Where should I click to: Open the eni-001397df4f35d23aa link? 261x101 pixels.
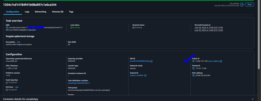pyautogui.click(x=140, y=61)
